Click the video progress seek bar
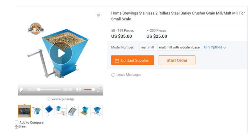The height and width of the screenshot is (138, 248). 50,89
